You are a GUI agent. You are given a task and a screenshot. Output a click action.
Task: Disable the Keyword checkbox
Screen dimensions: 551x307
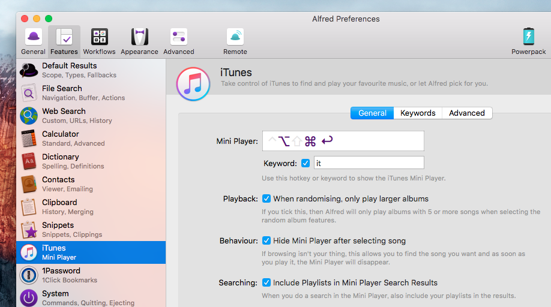click(306, 163)
